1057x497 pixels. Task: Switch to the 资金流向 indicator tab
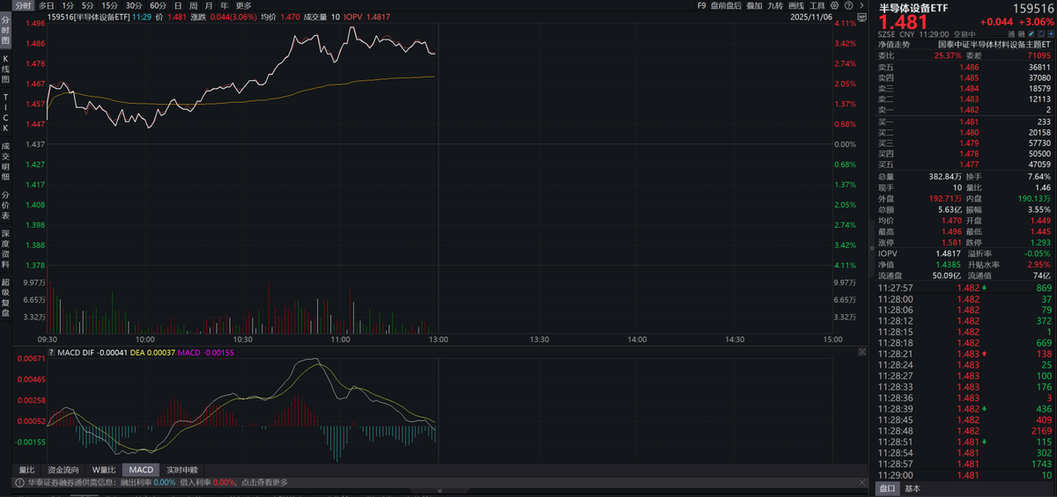click(63, 470)
